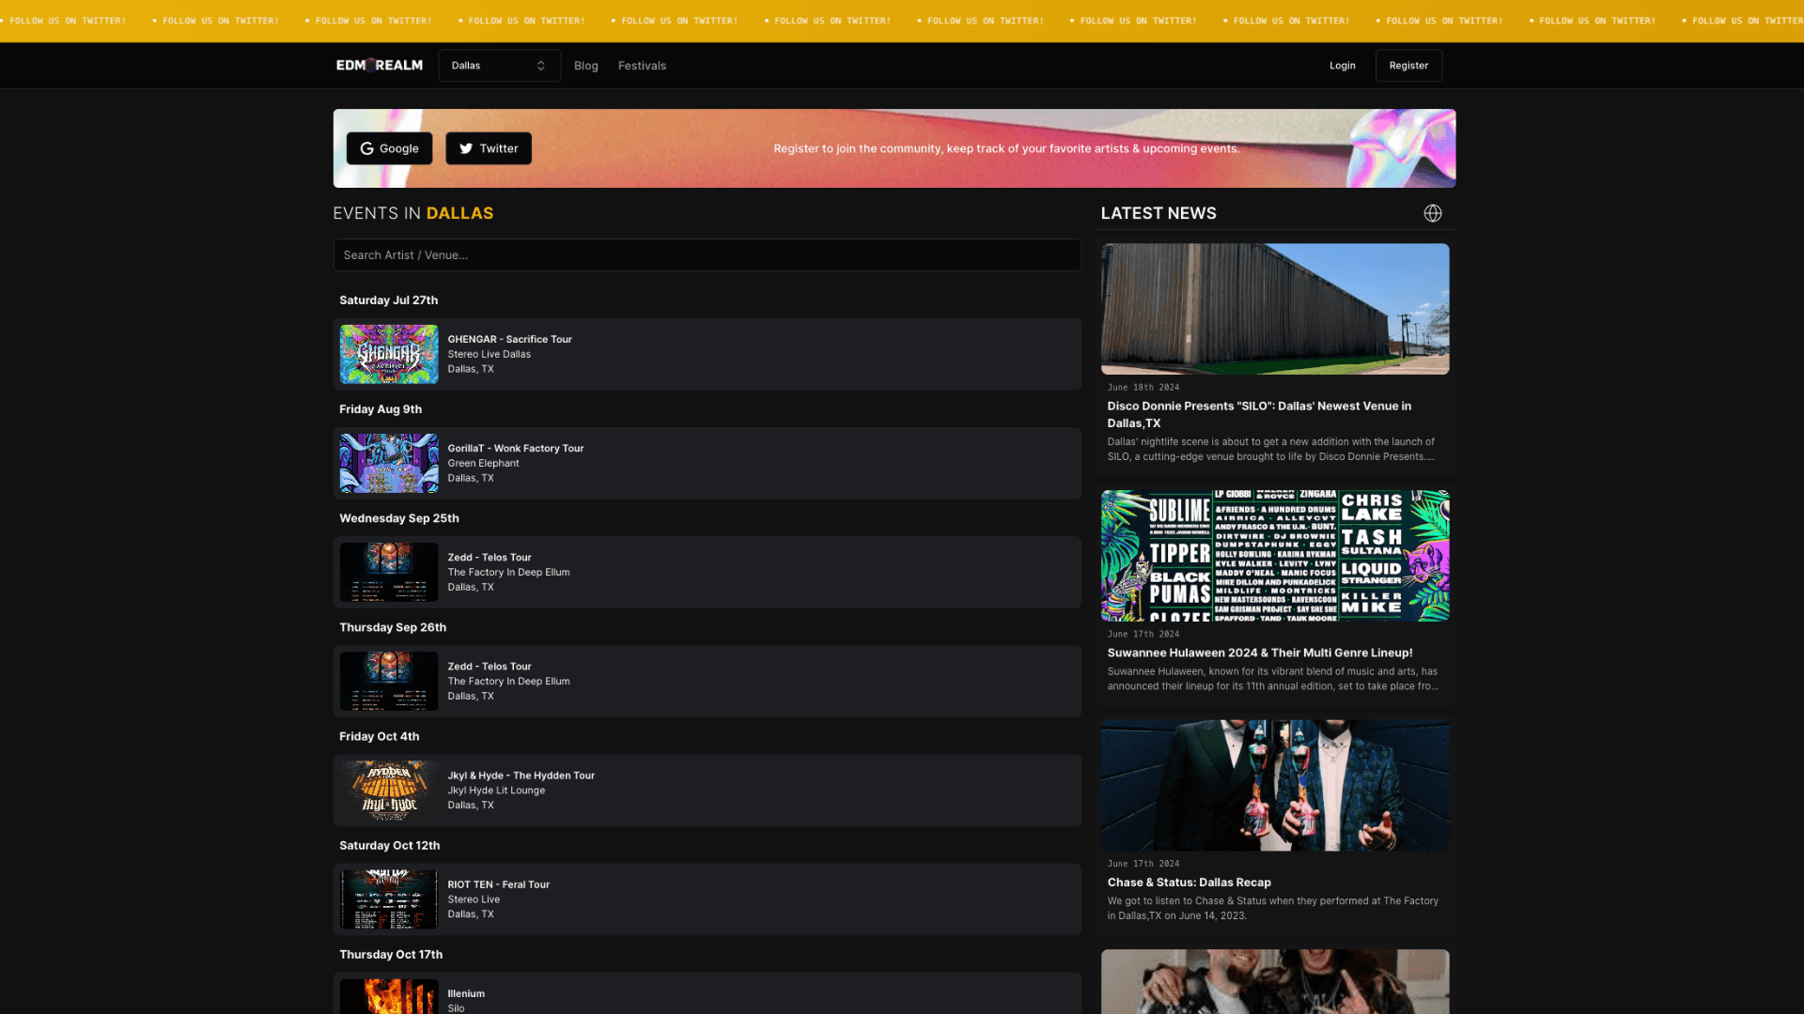Click the Google logo in sign-in button
The height and width of the screenshot is (1014, 1804).
tap(368, 147)
